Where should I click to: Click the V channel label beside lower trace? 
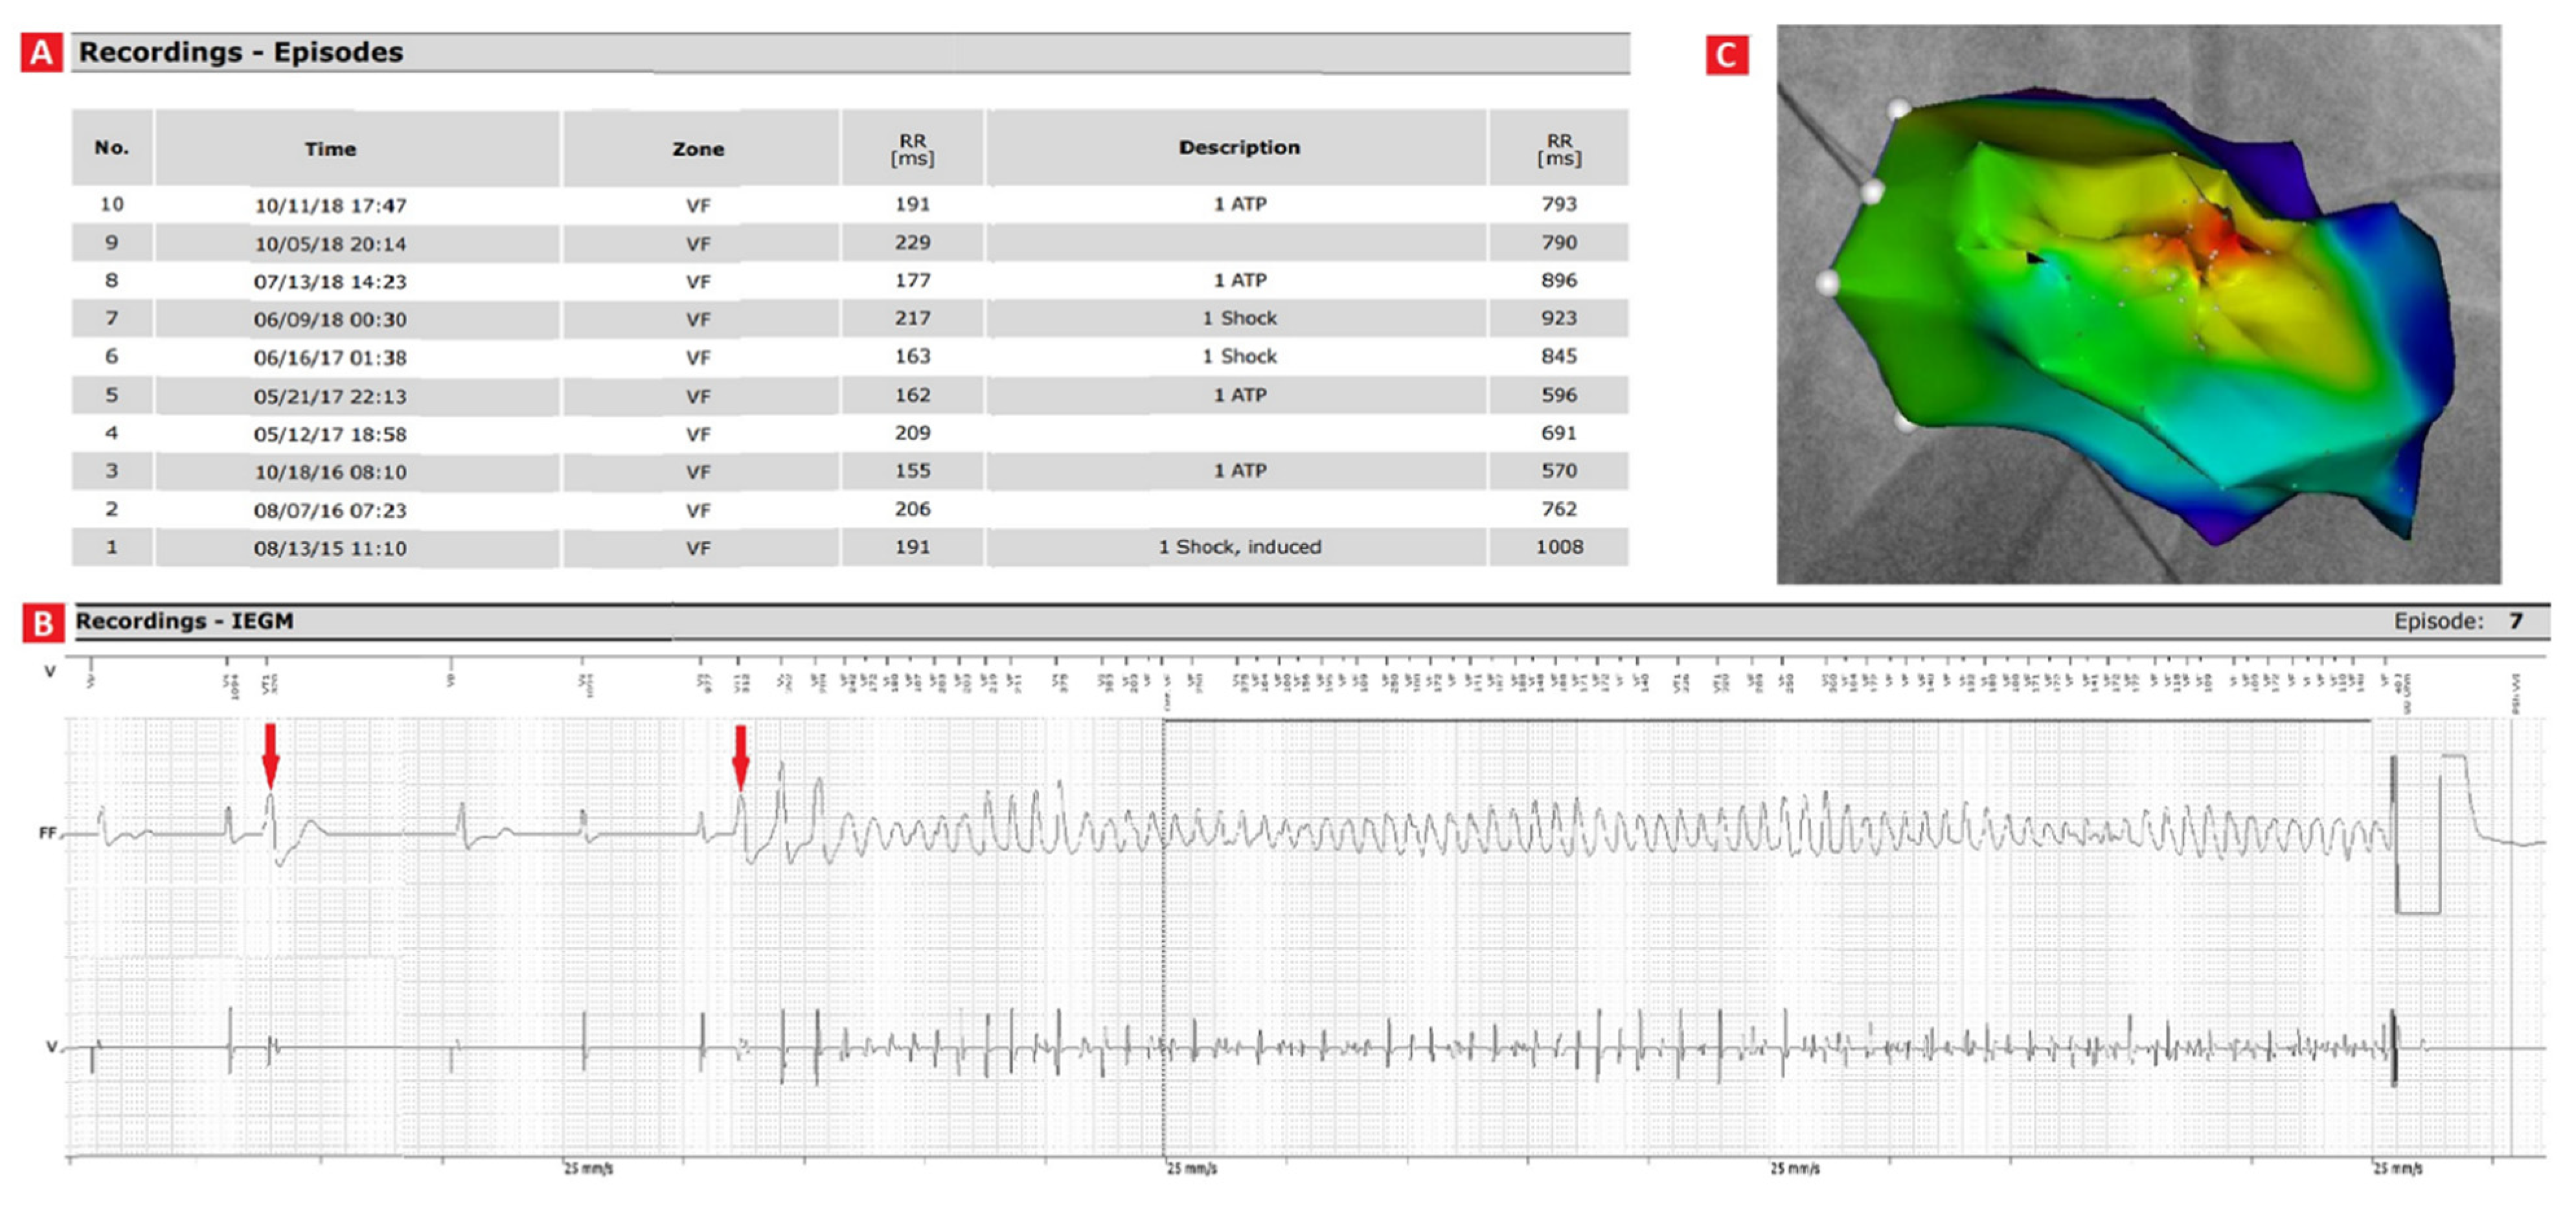(51, 1046)
